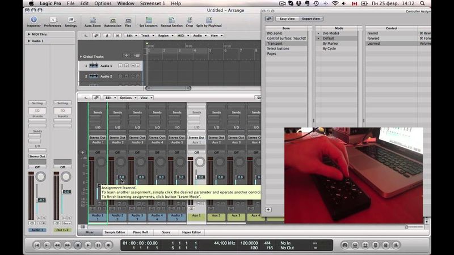The image size is (454, 255).
Task: Open the Mixer Options dropdown
Action: 127,97
